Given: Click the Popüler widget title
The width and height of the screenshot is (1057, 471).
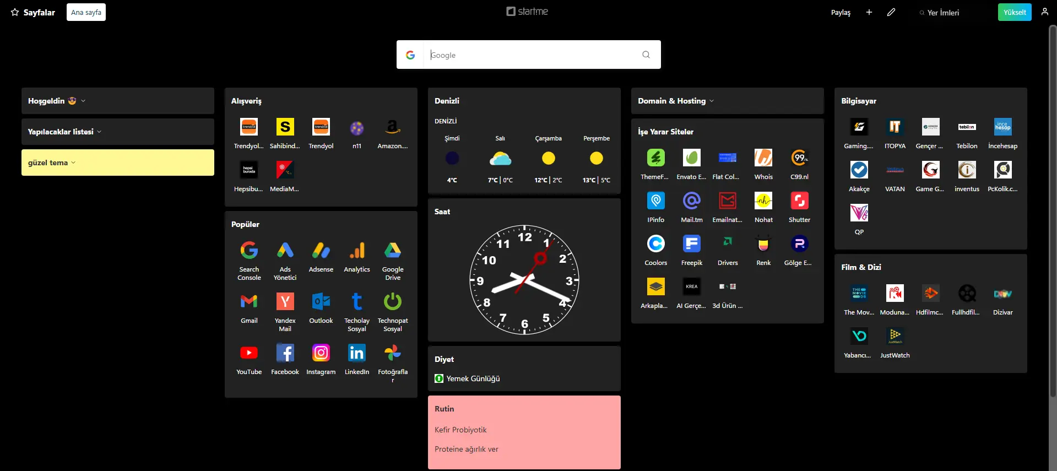Looking at the screenshot, I should pyautogui.click(x=245, y=224).
